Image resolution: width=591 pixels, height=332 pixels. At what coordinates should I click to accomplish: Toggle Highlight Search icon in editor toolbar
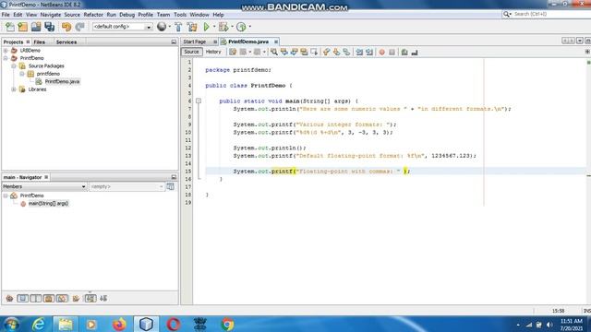[304, 52]
